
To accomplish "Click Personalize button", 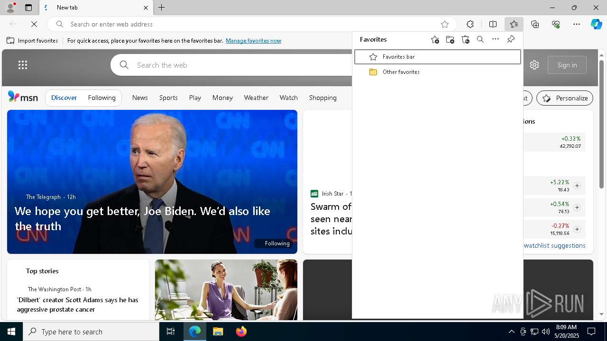I will click(565, 98).
